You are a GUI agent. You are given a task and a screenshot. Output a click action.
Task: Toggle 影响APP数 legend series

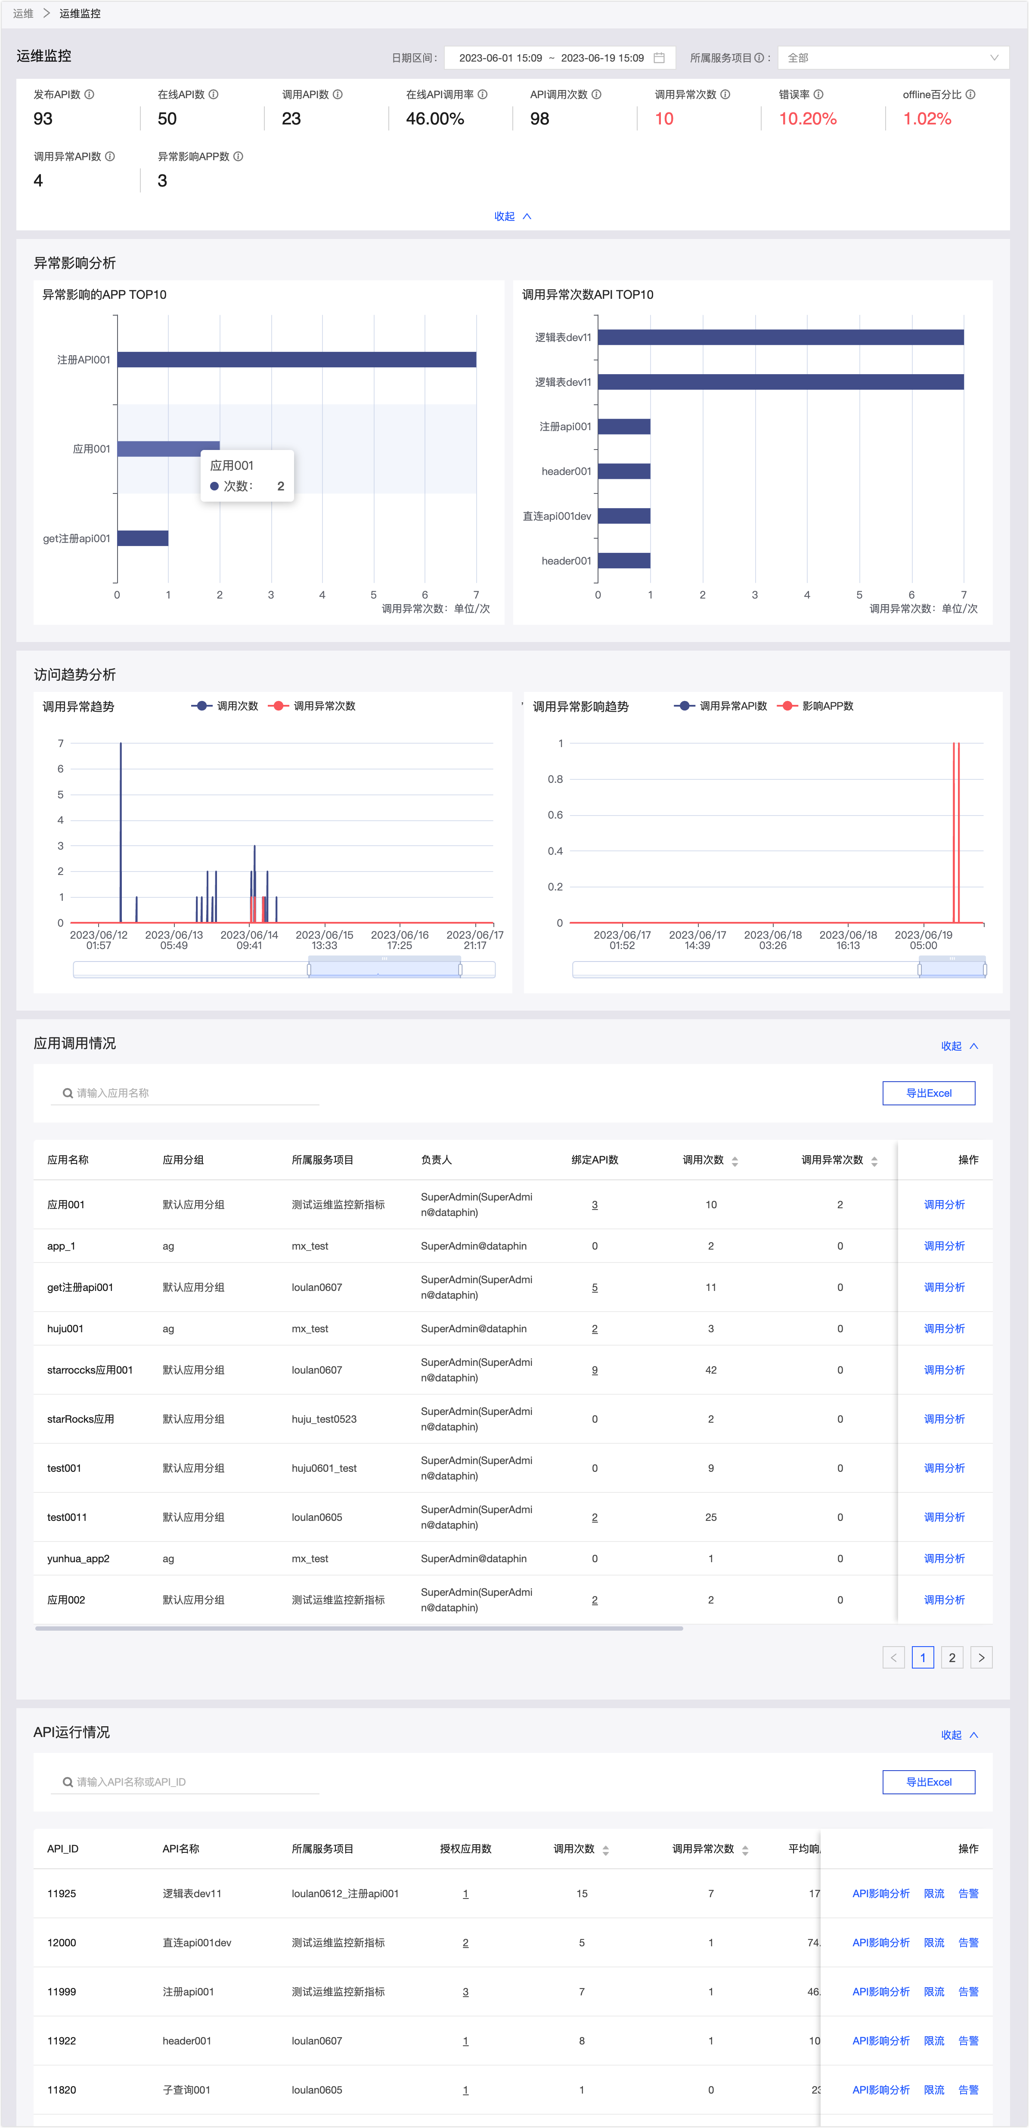point(815,705)
